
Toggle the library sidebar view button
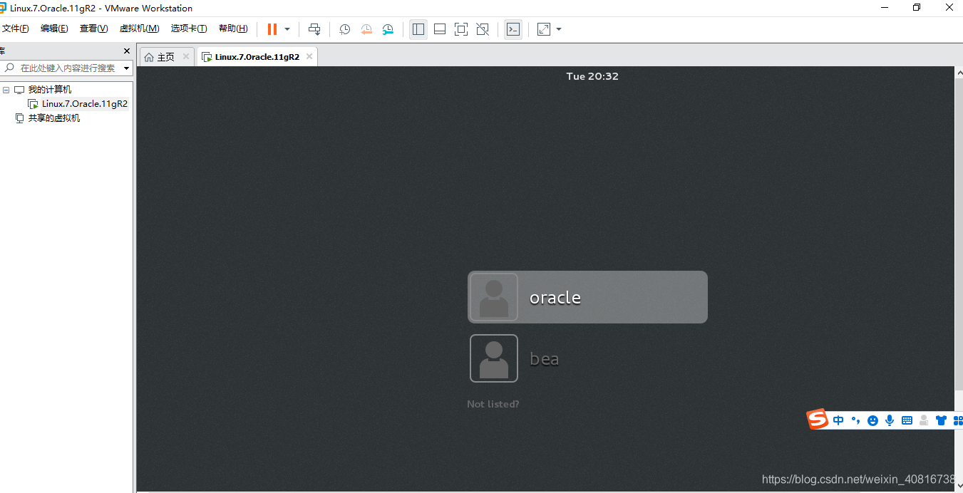(418, 29)
